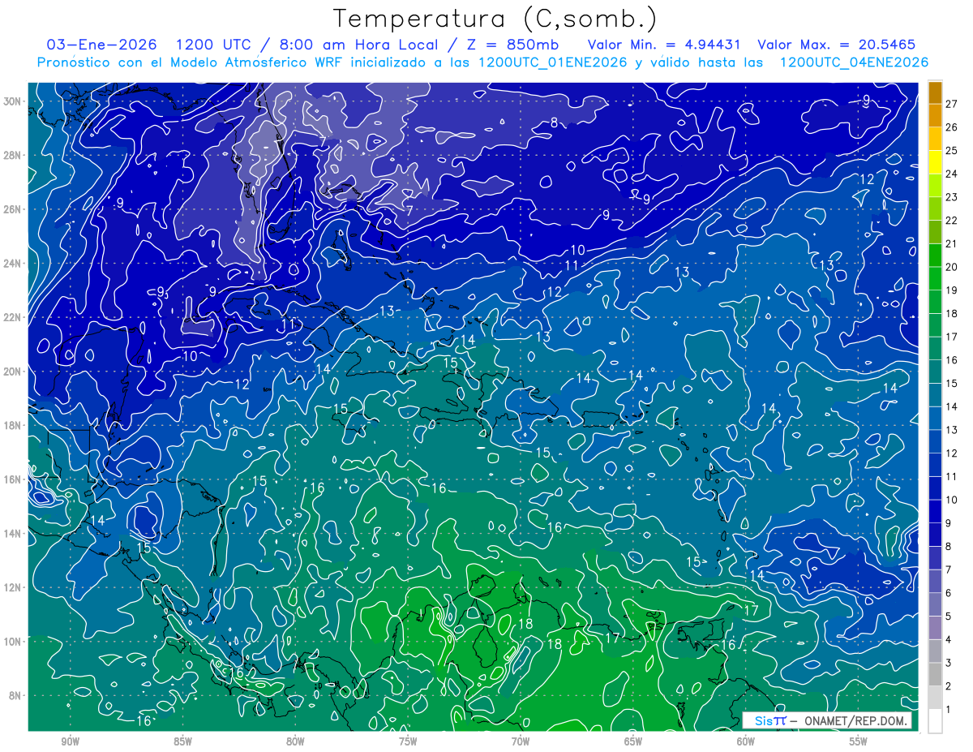Click the legend value "23"

[951, 197]
